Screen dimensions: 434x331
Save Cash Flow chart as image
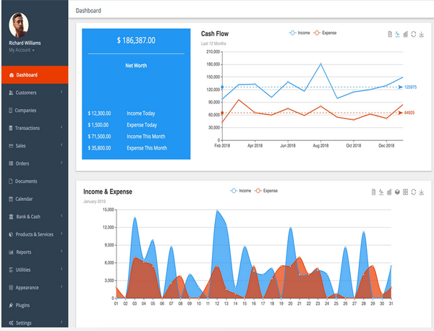tap(421, 34)
